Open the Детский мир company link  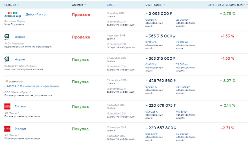point(36,14)
